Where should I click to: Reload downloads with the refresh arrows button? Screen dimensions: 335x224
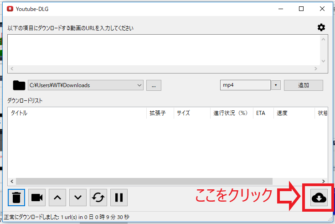point(98,198)
